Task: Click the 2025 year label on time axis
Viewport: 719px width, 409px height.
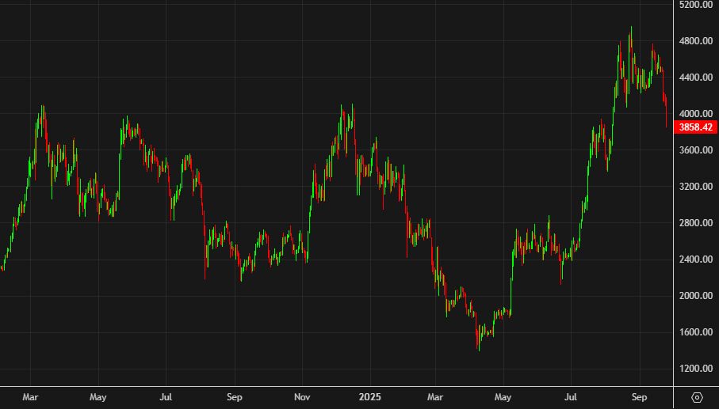Action: pyautogui.click(x=371, y=396)
